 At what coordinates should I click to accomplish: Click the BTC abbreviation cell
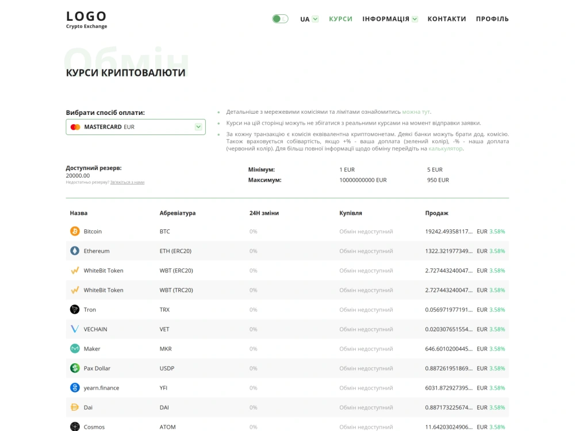point(164,231)
